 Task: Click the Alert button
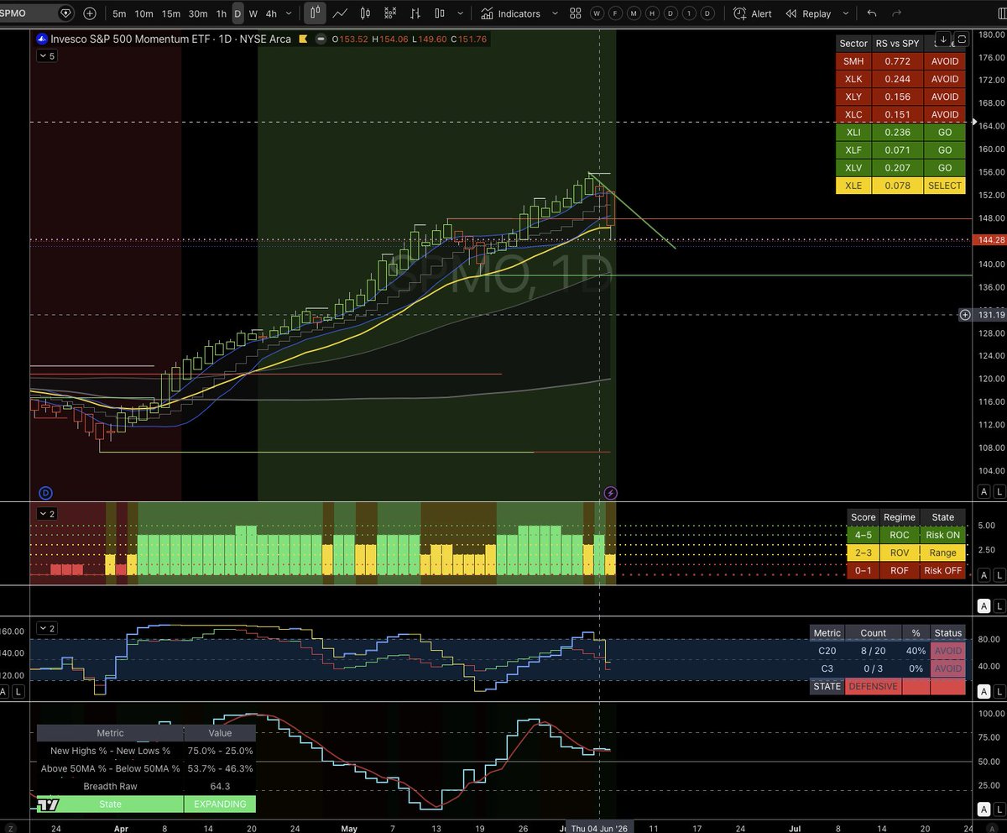[x=752, y=13]
